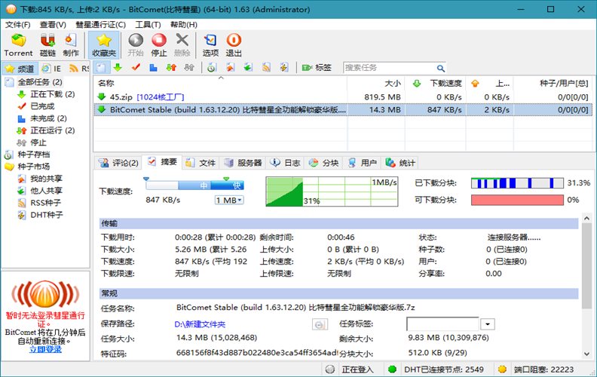Image resolution: width=597 pixels, height=377 pixels.
Task: Click the 已下载分块 progress bar
Action: pos(517,183)
